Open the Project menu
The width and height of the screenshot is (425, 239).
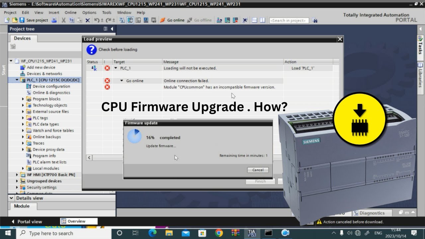(10, 13)
